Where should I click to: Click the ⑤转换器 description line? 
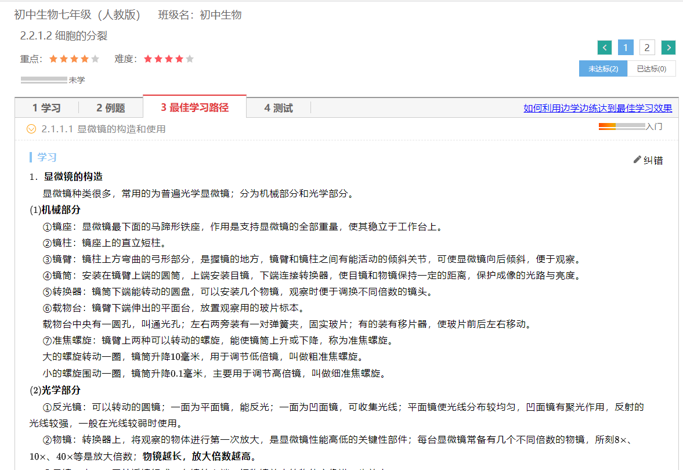click(238, 291)
